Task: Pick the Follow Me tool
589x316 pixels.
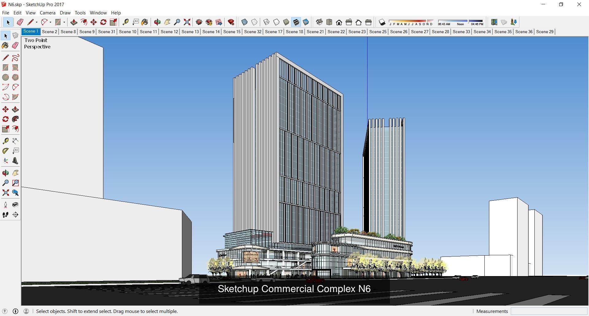Action: 15,119
